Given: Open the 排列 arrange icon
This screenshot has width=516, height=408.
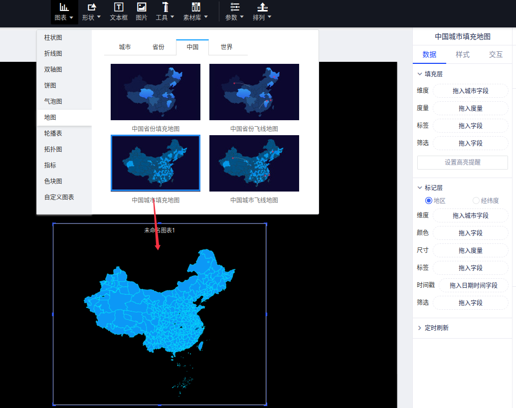Looking at the screenshot, I should coord(262,7).
